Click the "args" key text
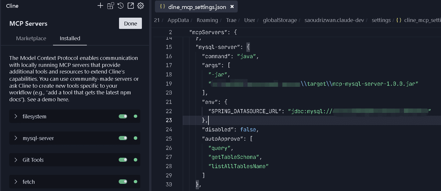 pos(212,65)
